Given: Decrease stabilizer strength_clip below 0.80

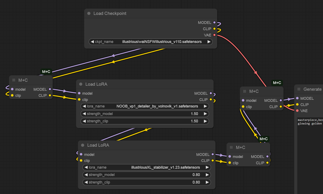Looking at the screenshot, I should (x=86, y=182).
